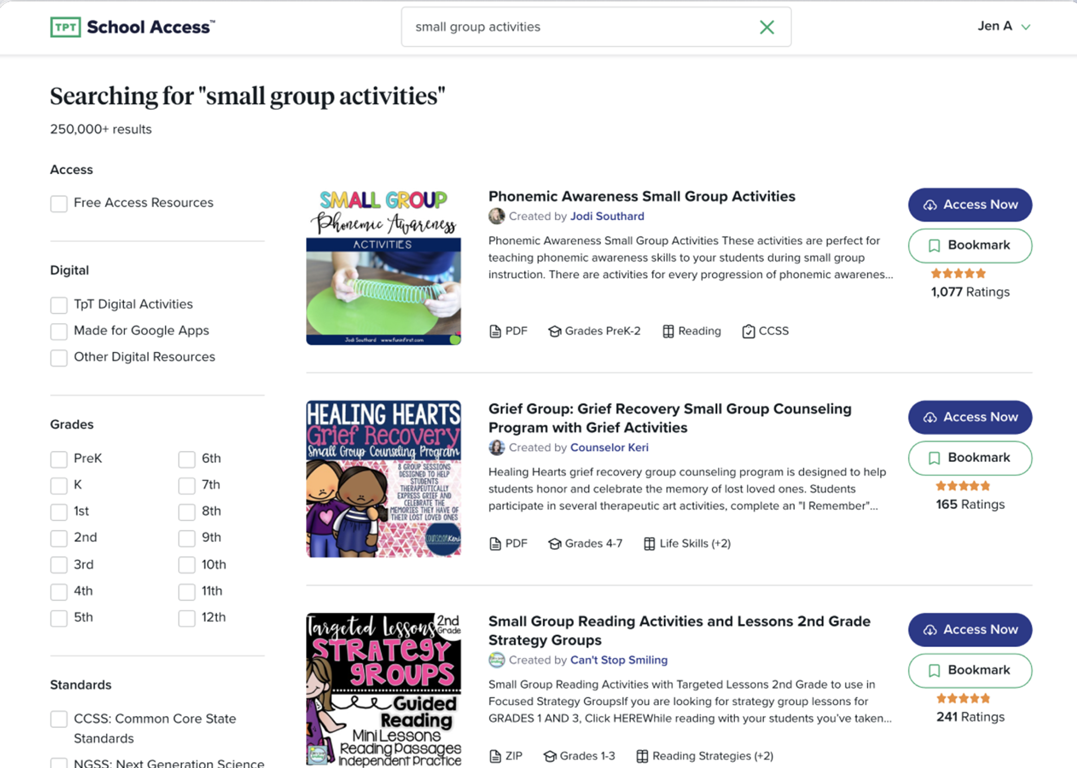1077x768 pixels.
Task: Click the PDF file icon on Phonemic Awareness
Action: [495, 331]
